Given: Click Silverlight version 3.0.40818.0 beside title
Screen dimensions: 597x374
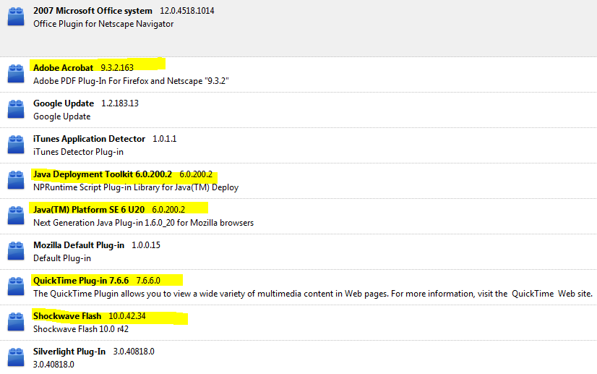Looking at the screenshot, I should point(134,352).
